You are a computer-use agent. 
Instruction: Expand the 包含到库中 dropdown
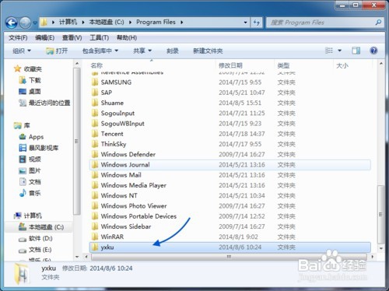pyautogui.click(x=100, y=51)
